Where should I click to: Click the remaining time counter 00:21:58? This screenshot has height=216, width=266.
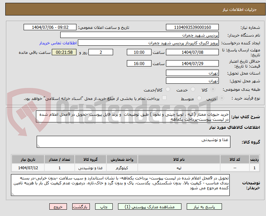coord(64,52)
